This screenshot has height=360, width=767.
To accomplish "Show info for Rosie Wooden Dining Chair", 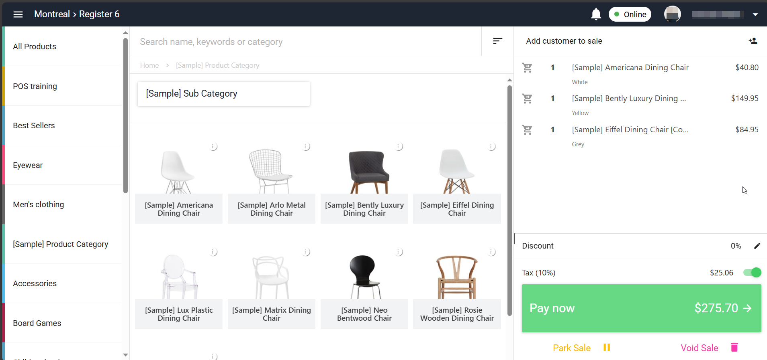I will (491, 252).
